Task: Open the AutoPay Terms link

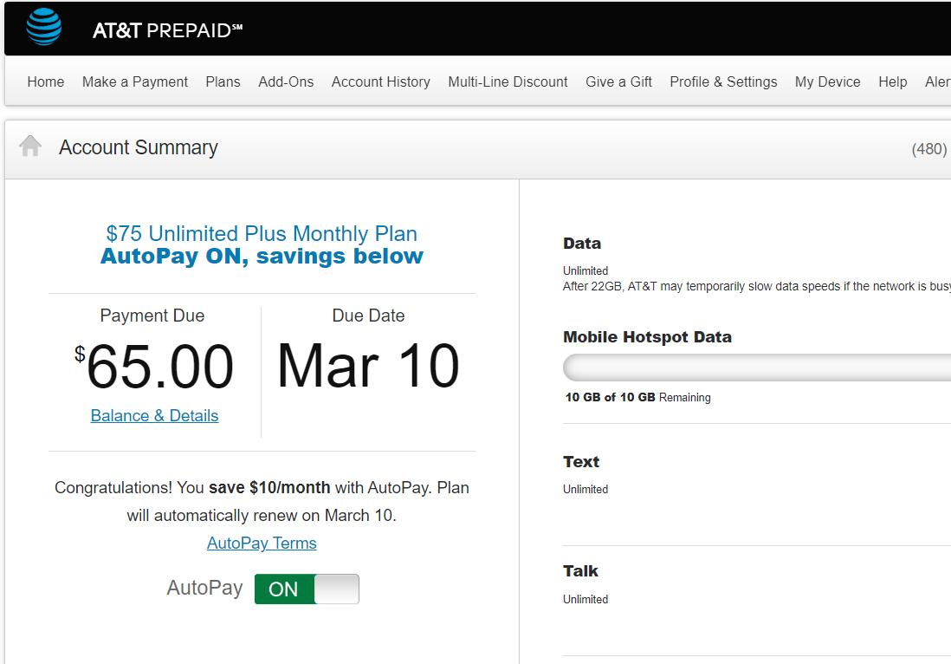Action: click(262, 544)
